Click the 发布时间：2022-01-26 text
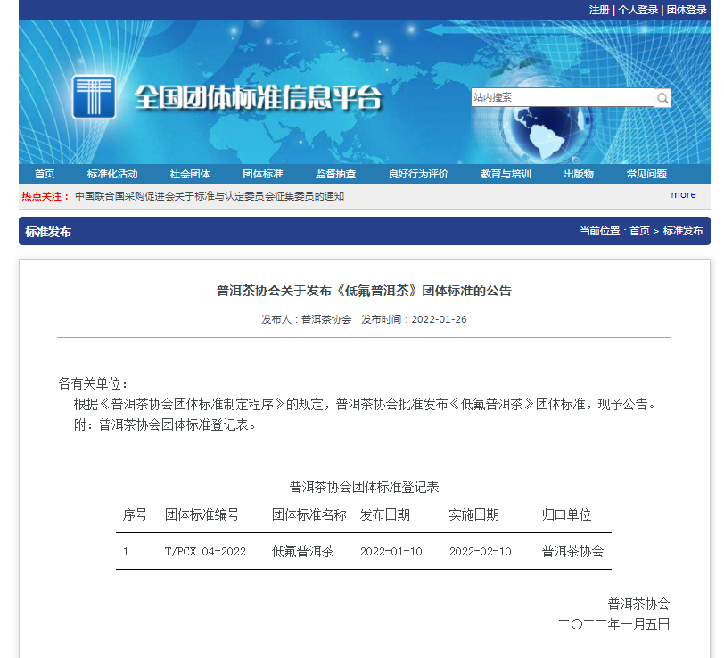Screen dimensions: 724x658 [x=414, y=319]
